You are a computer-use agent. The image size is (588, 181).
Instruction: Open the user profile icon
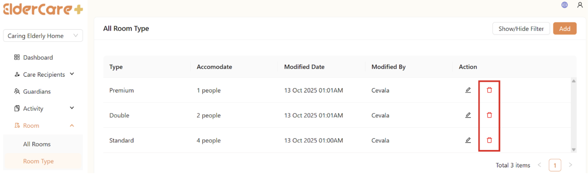580,5
